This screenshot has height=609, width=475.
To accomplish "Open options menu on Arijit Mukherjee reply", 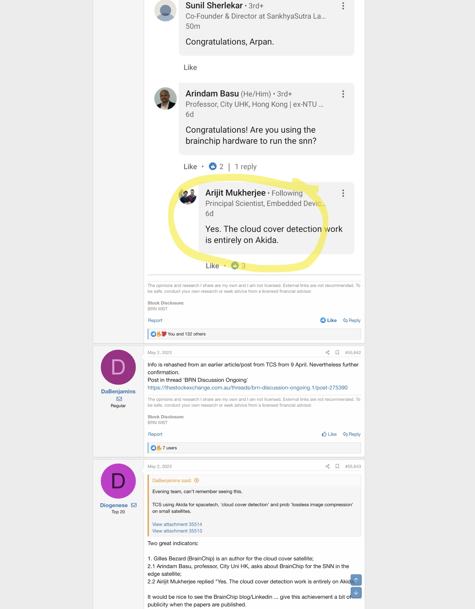I will pyautogui.click(x=343, y=193).
